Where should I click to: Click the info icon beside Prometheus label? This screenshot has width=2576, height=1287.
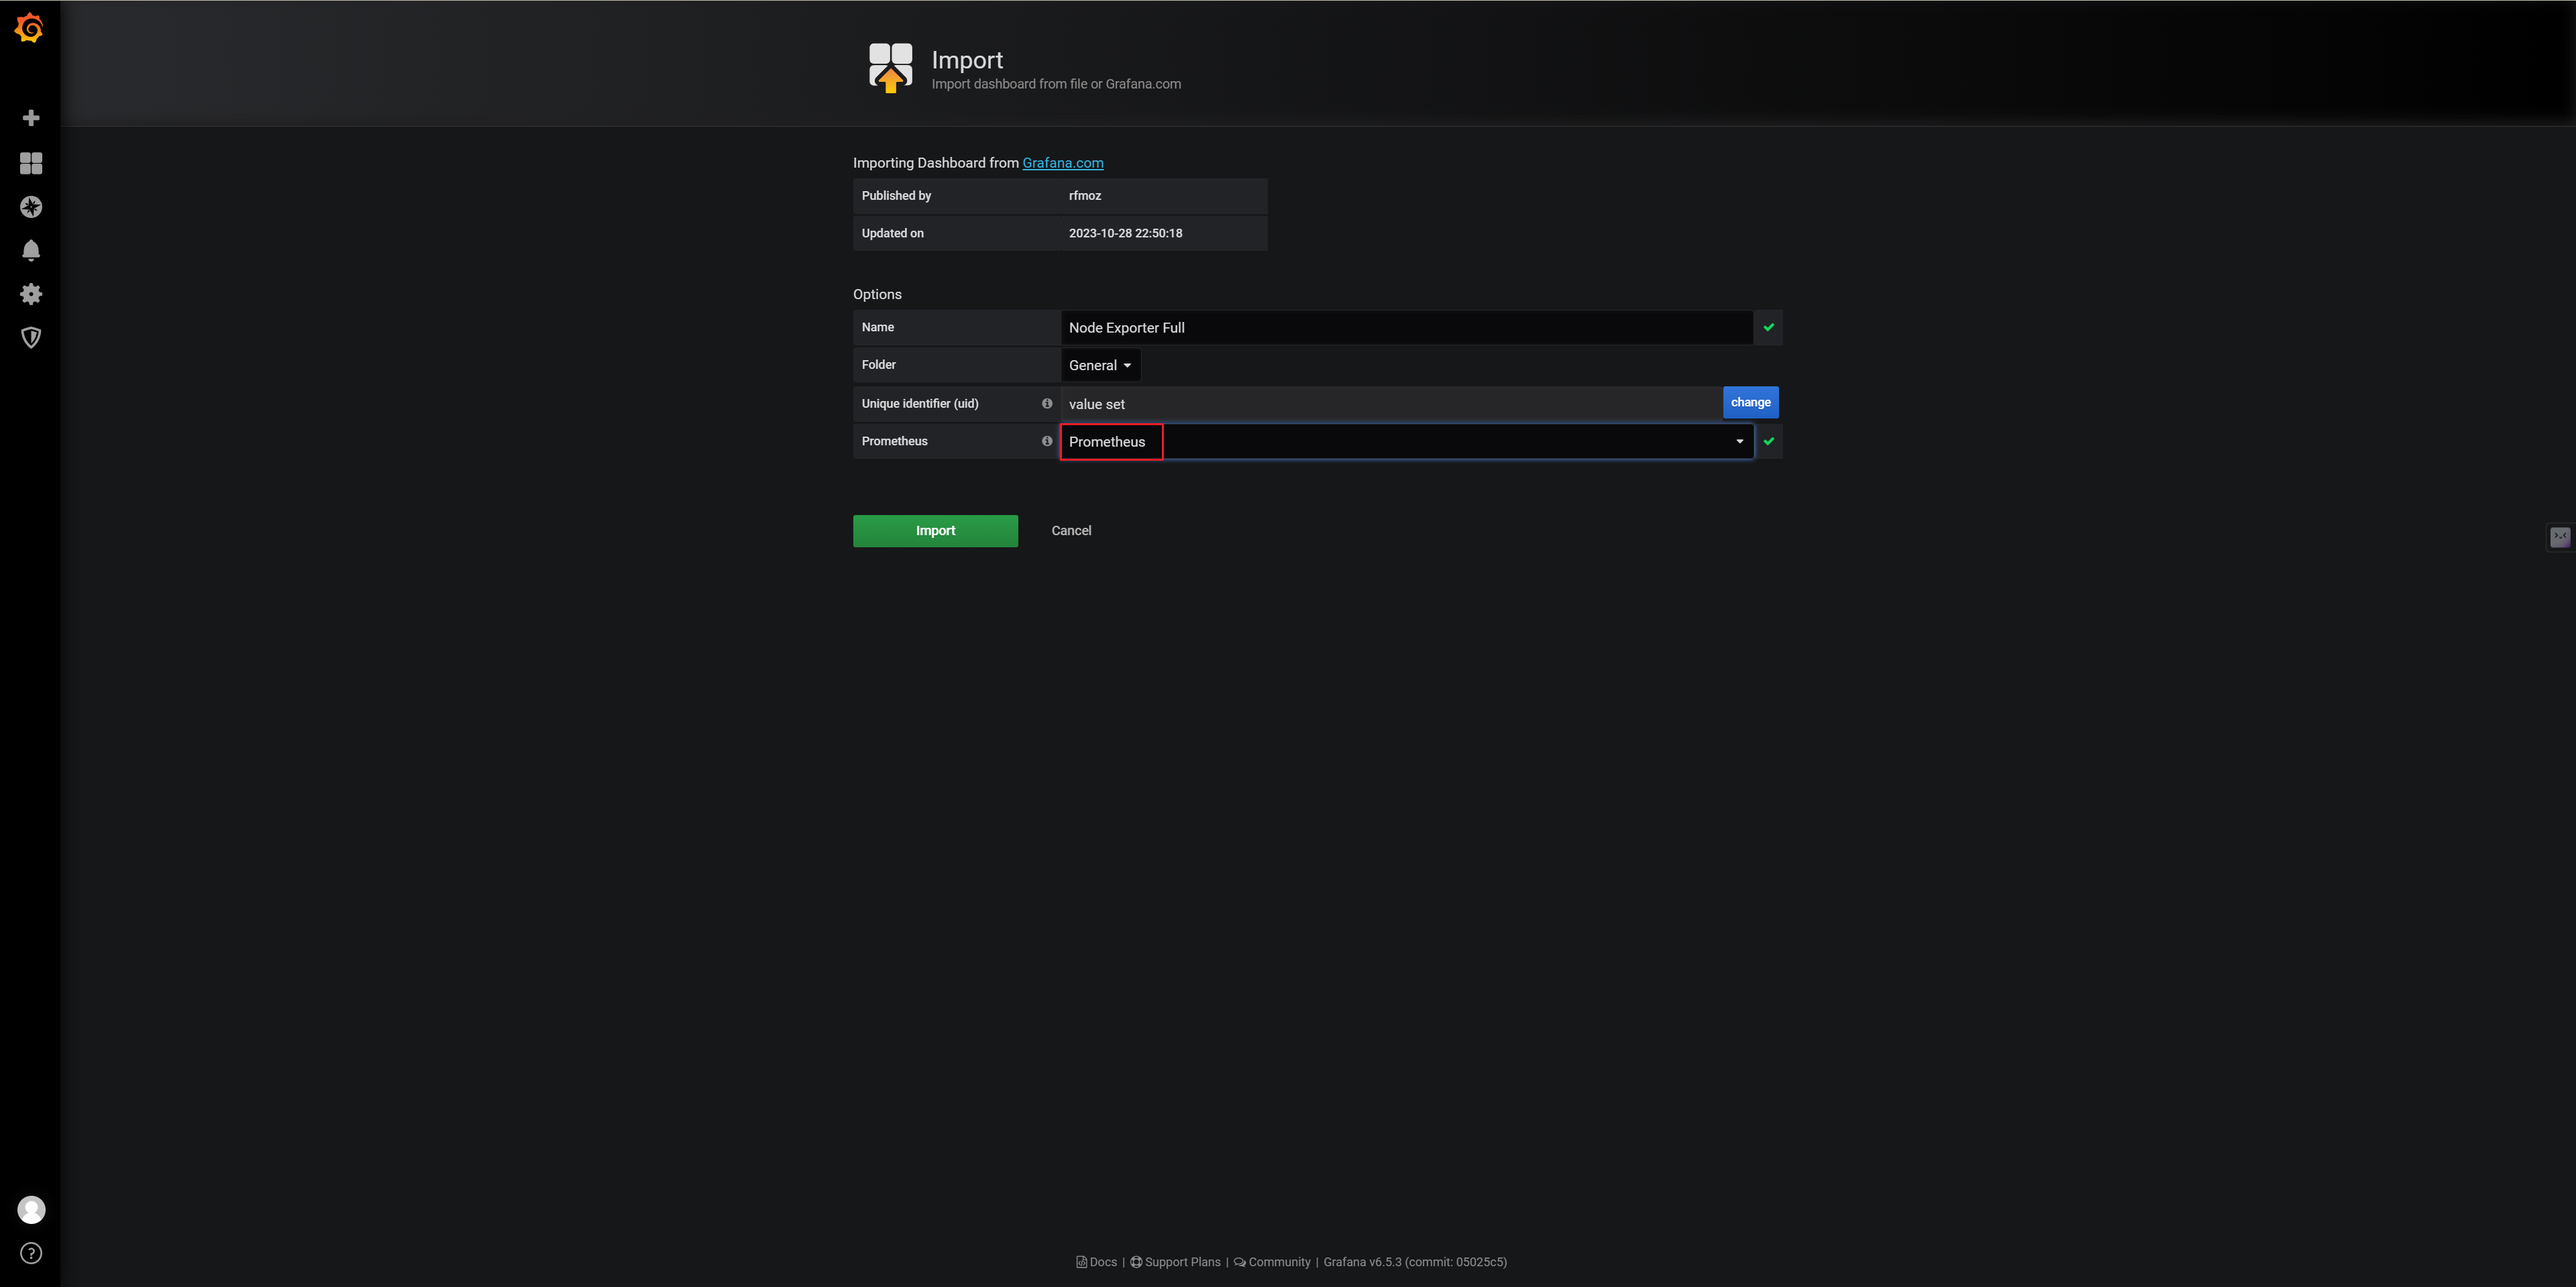pos(1047,441)
